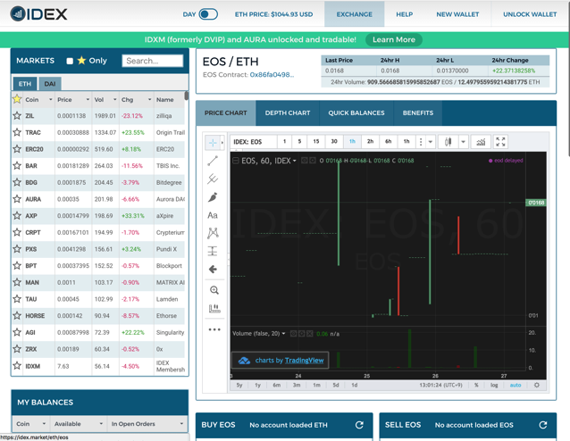Click the markets list scrollbar
The width and height of the screenshot is (570, 441).
pos(187,96)
